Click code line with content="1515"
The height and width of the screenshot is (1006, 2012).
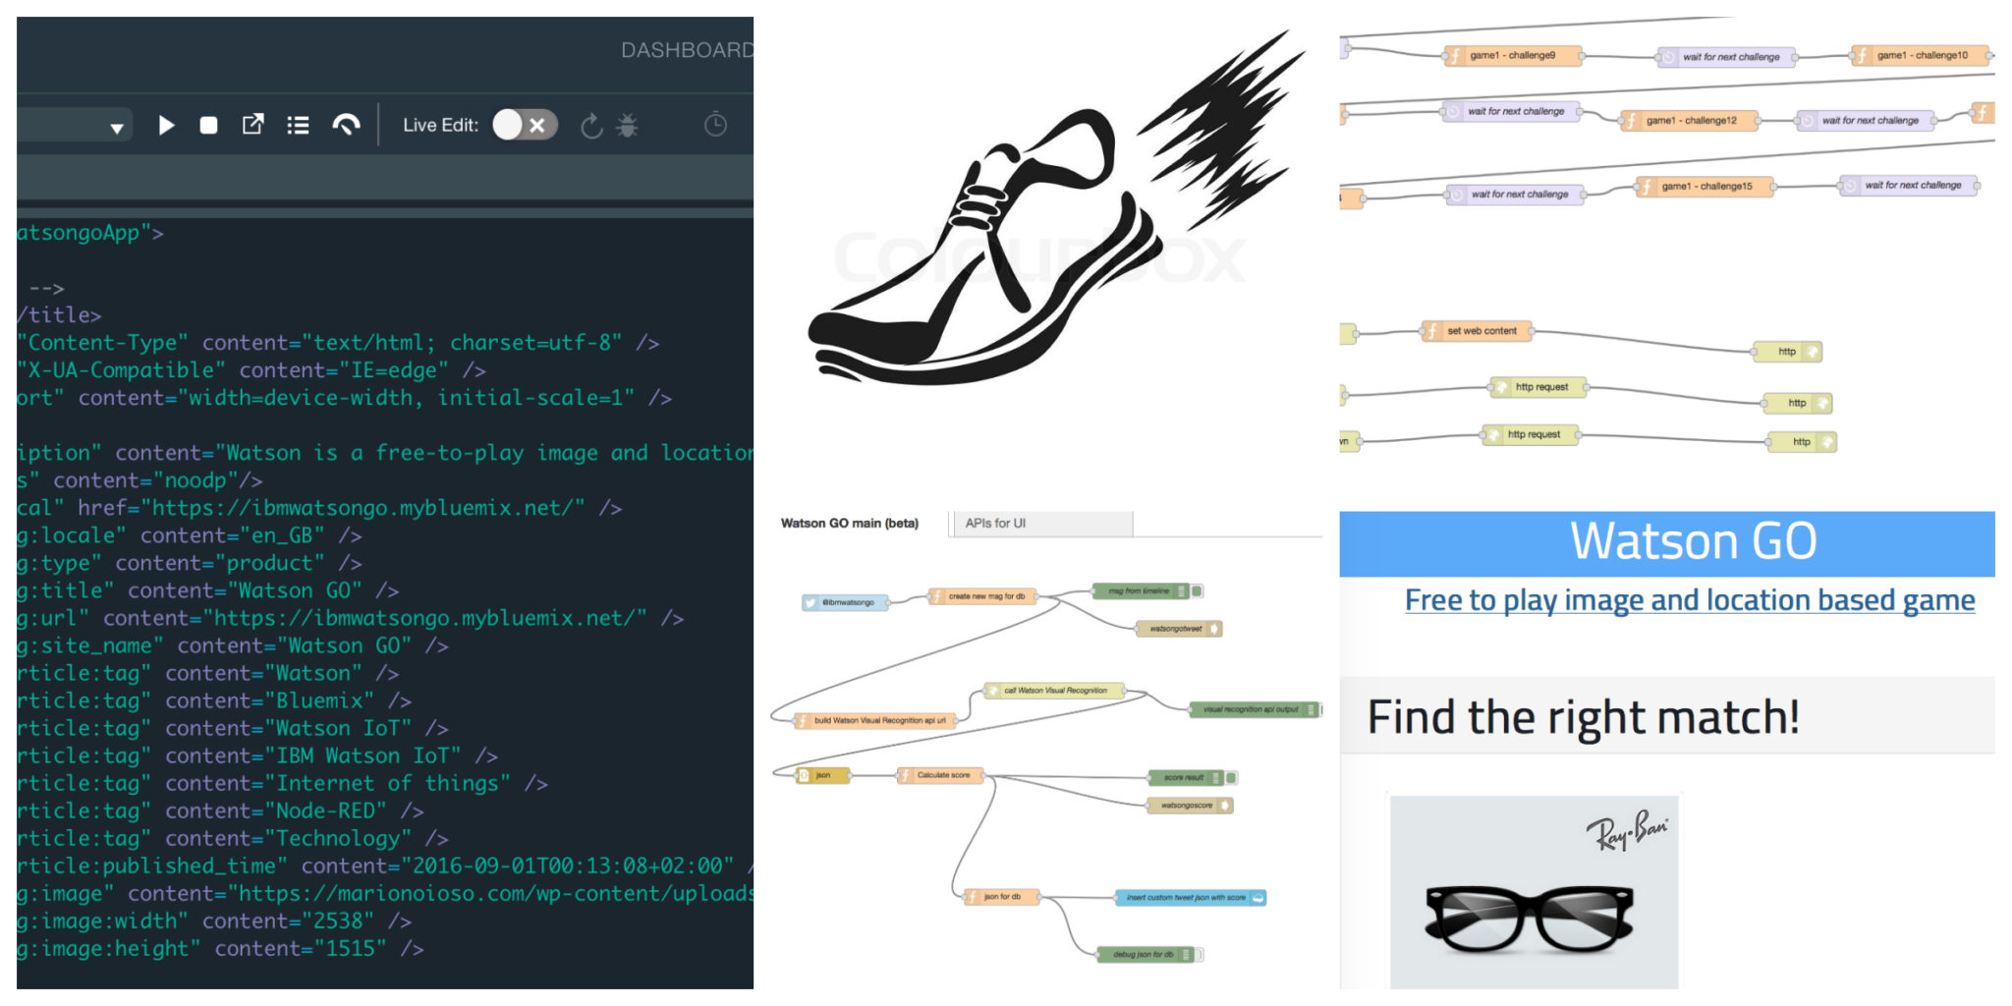[x=220, y=948]
